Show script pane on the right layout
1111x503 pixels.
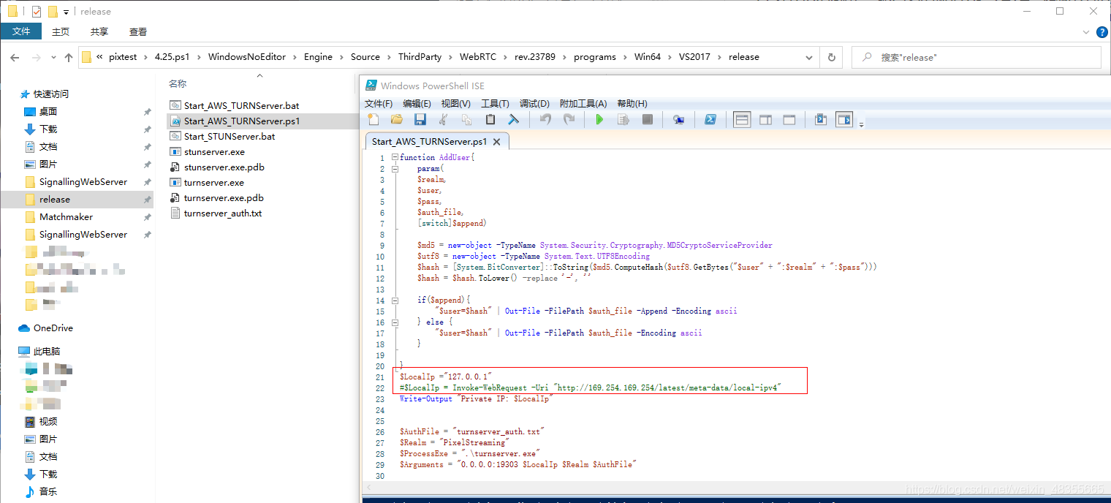coord(765,119)
